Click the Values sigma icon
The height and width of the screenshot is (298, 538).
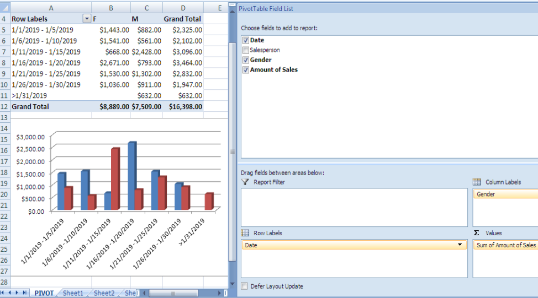click(476, 233)
